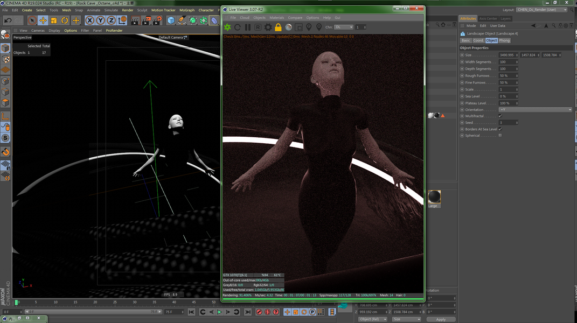The width and height of the screenshot is (577, 323).
Task: Go to start of animation
Action: [x=191, y=312]
